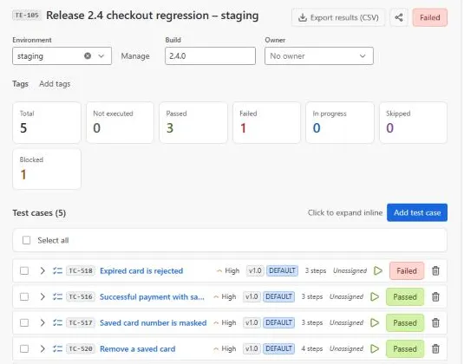Open Saved card number is masked link
Screen dimensions: 464x364
pos(153,322)
